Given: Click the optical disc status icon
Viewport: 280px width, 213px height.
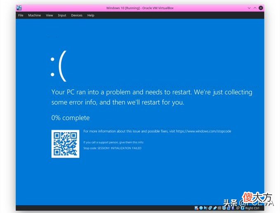Looking at the screenshot, I should click(x=201, y=208).
